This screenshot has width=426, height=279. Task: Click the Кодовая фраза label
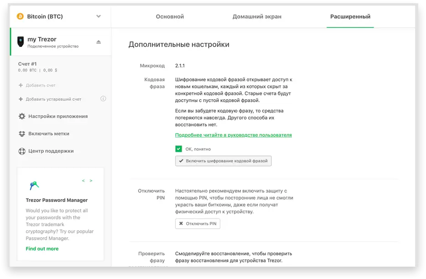click(x=154, y=83)
